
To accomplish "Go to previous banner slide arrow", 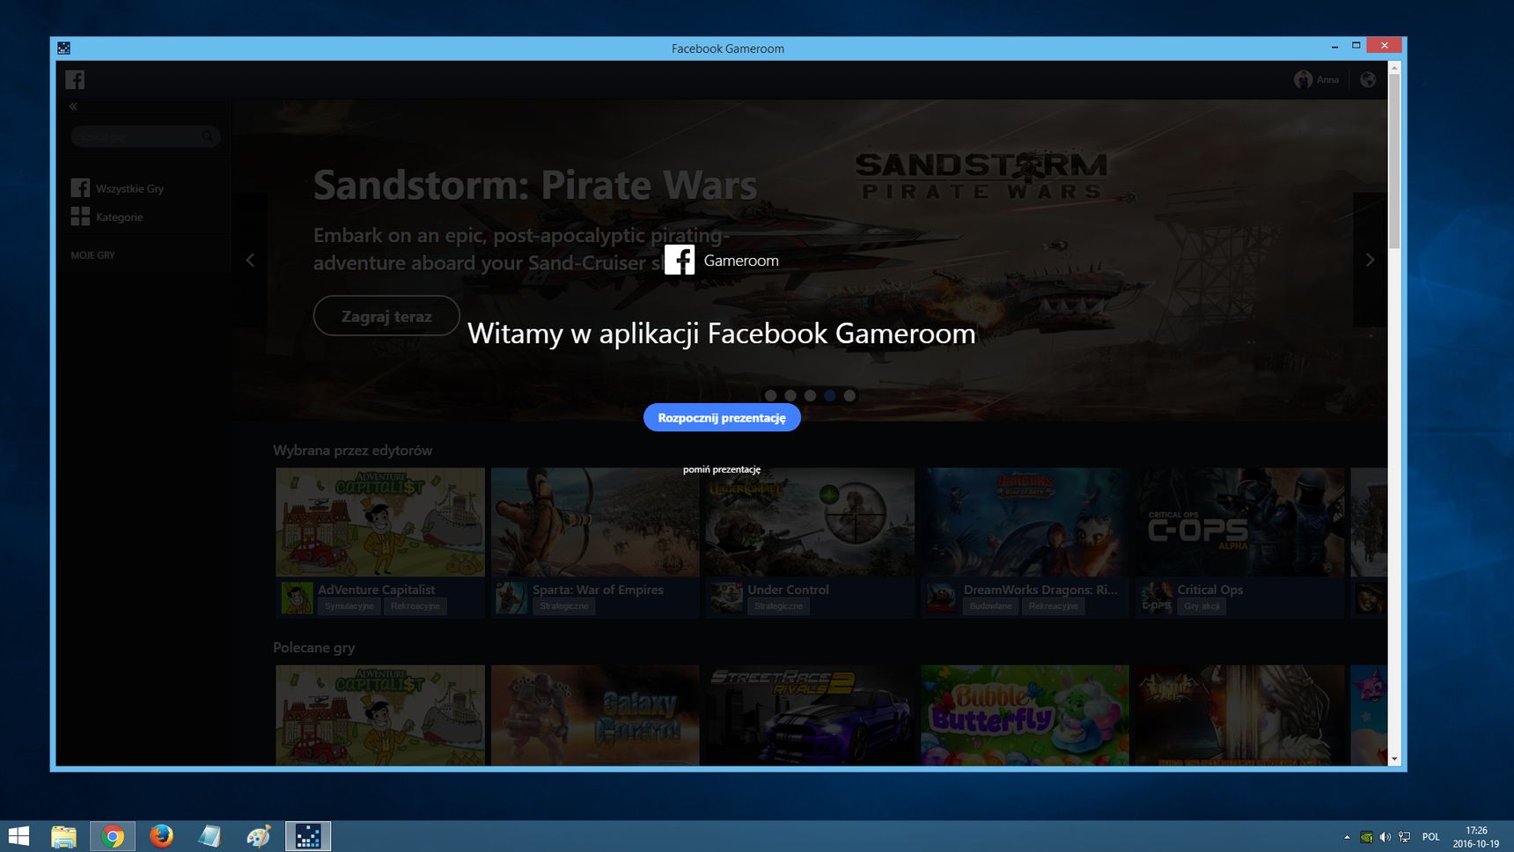I will tap(250, 260).
